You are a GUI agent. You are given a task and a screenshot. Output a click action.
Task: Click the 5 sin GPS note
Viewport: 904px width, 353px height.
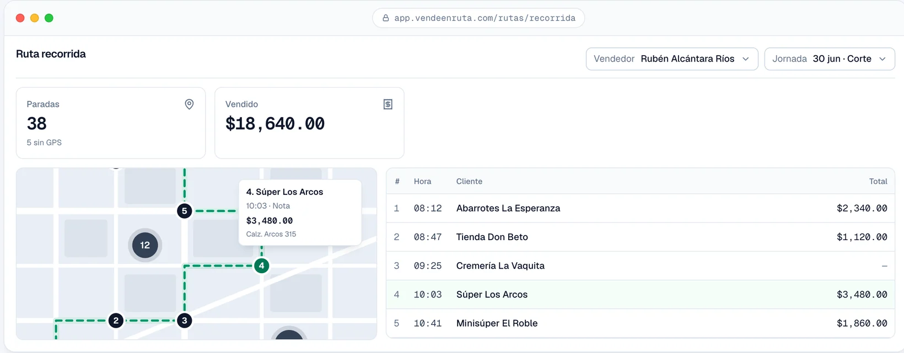point(44,142)
